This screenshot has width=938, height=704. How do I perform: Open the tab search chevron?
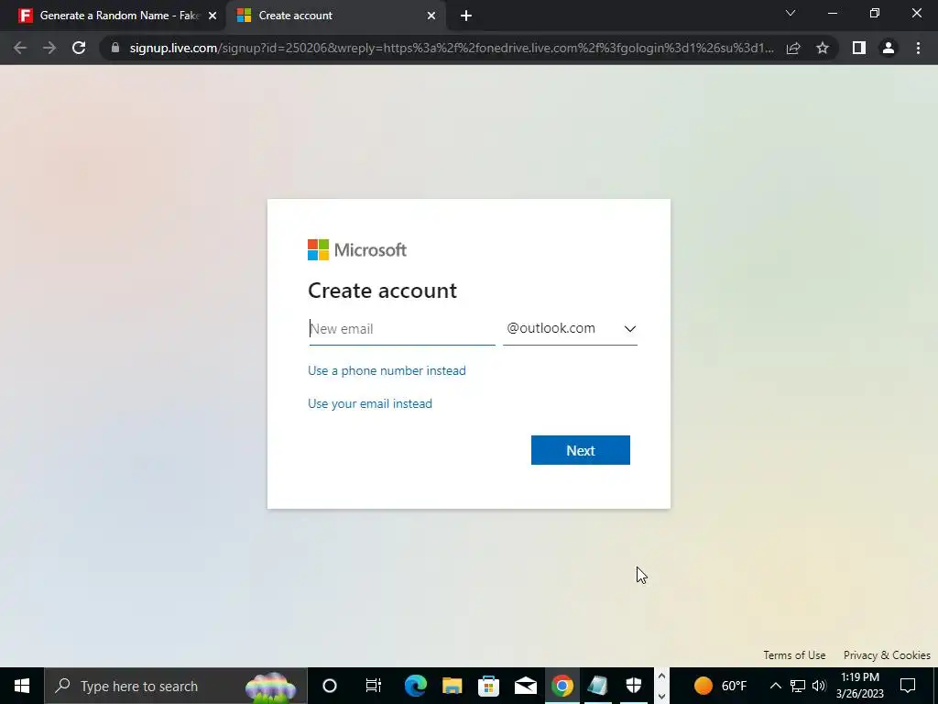pos(791,13)
